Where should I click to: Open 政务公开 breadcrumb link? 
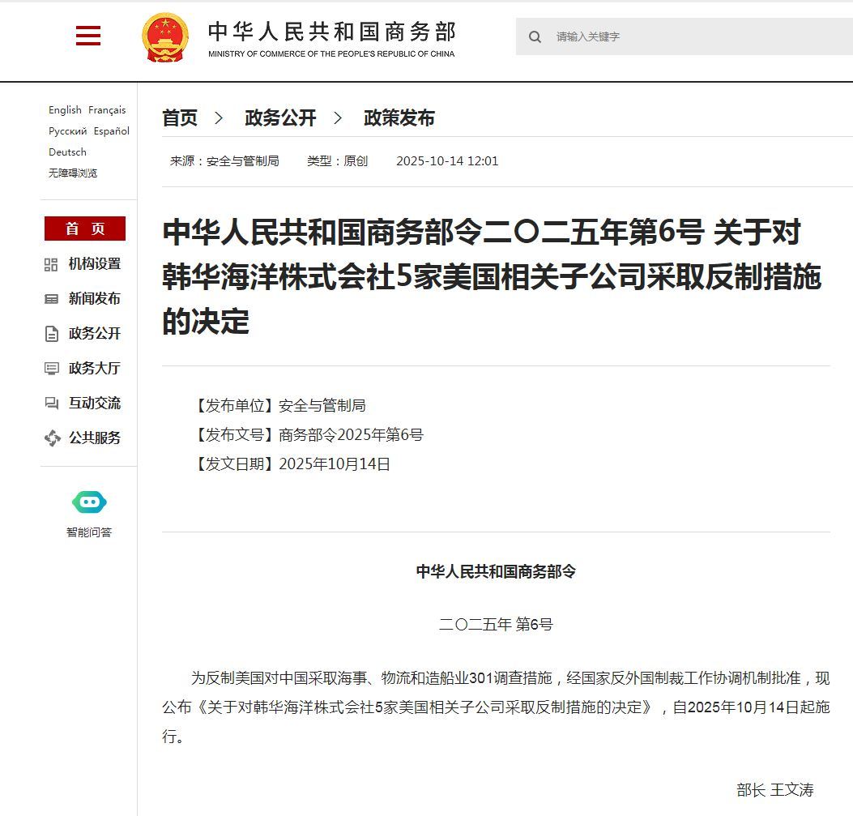coord(280,118)
